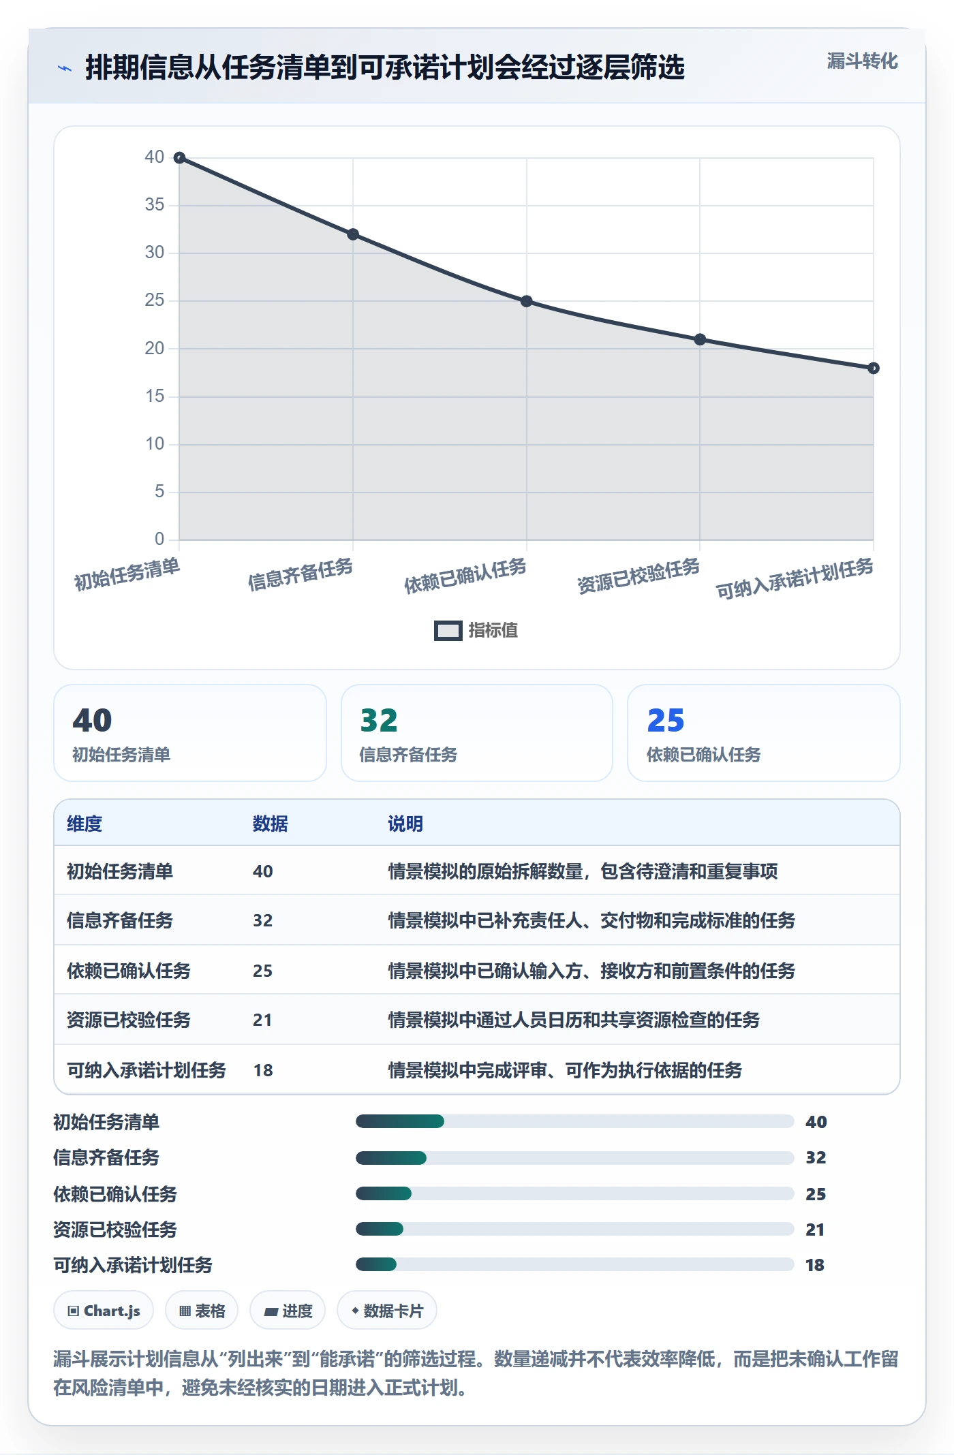The width and height of the screenshot is (954, 1455).
Task: Click description 情景模拟中完成评审、可作为执行依据的任务
Action: [x=565, y=1070]
